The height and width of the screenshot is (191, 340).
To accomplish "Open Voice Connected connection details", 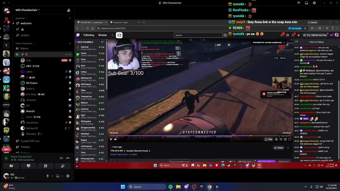I will pos(21,157).
